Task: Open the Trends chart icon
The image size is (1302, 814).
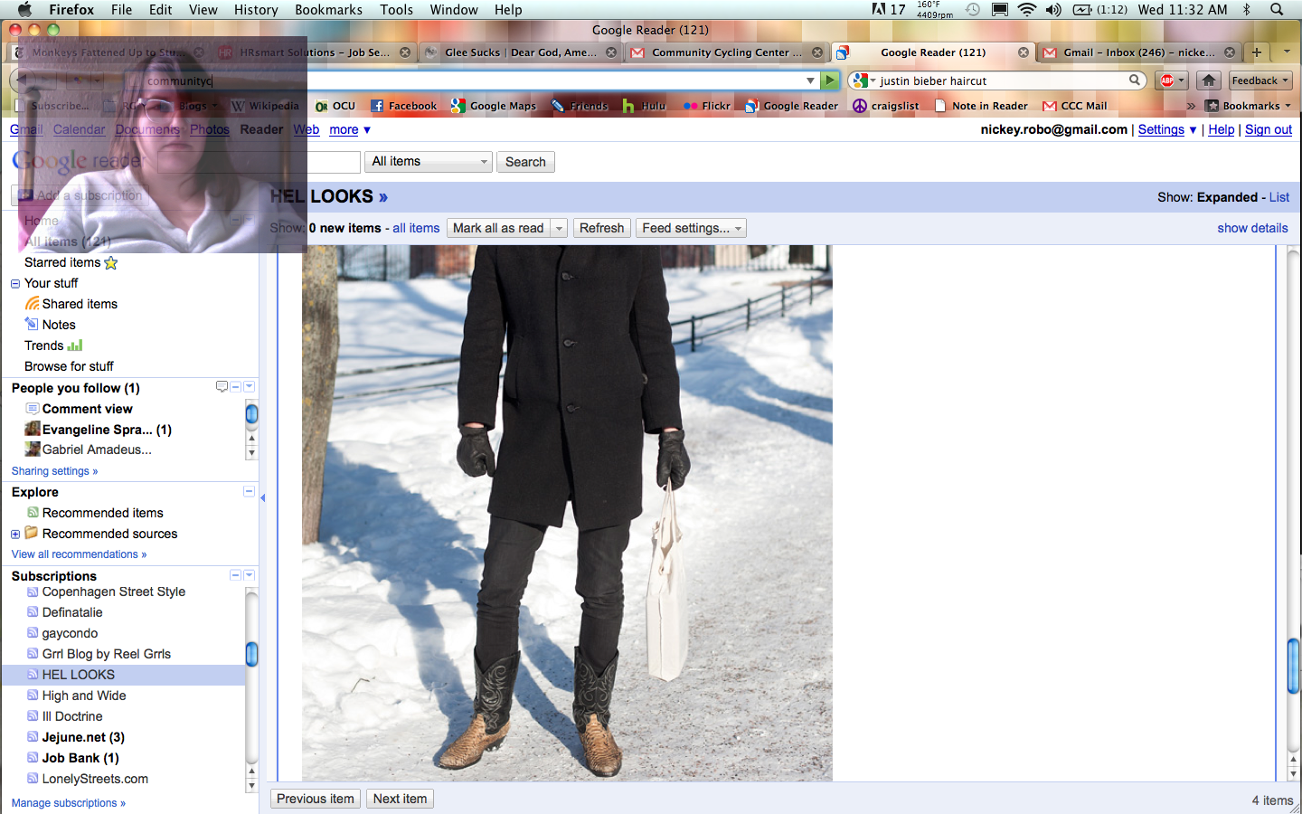Action: click(x=75, y=345)
